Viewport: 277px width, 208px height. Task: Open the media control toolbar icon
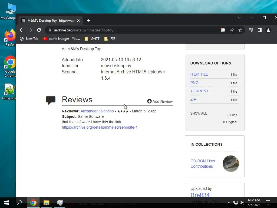[251, 30]
